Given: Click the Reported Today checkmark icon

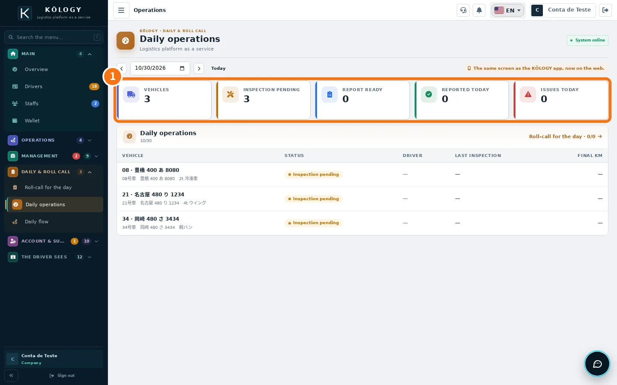Looking at the screenshot, I should coord(429,95).
